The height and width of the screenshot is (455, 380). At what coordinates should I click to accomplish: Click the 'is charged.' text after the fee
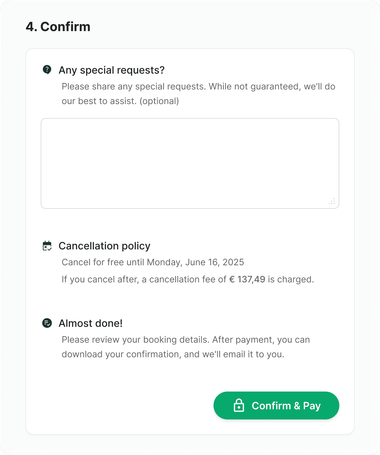point(291,279)
